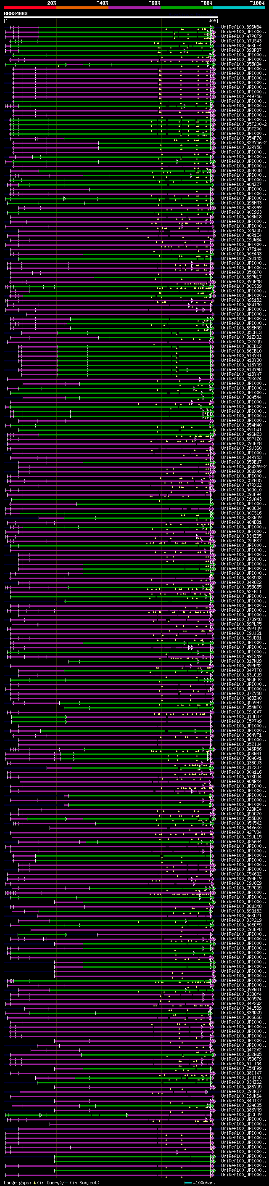Select the UniRef100_A8NZZ7 label

pyautogui.click(x=241, y=185)
